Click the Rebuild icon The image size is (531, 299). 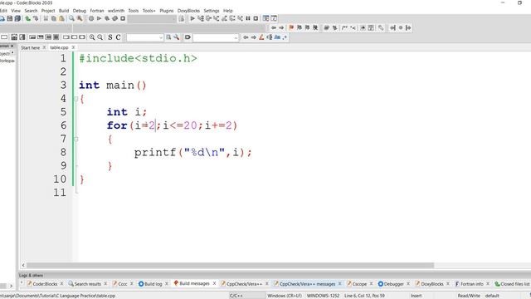pyautogui.click(x=114, y=18)
